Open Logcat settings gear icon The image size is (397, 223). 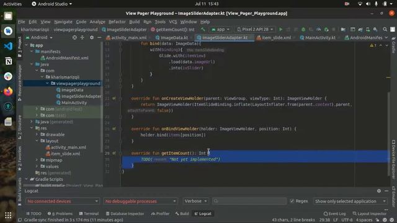click(379, 191)
